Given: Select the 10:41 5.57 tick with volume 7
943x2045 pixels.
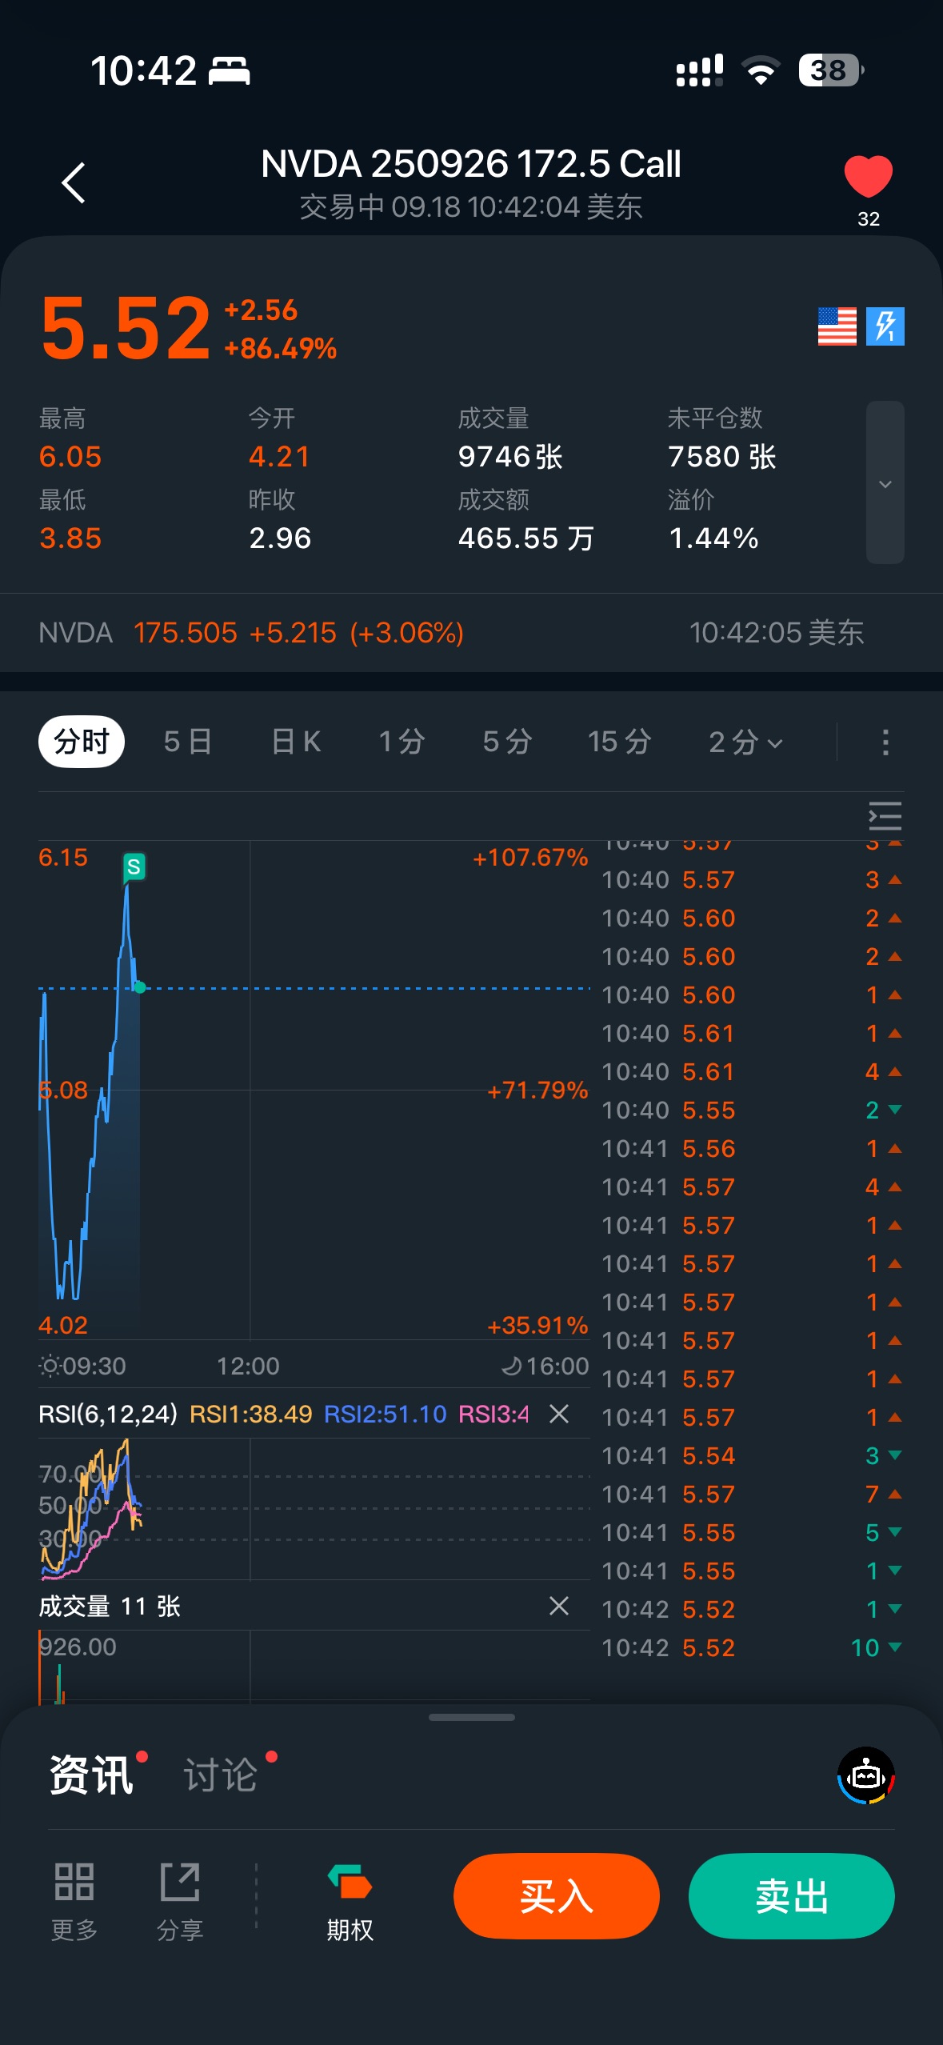Looking at the screenshot, I should (752, 1494).
